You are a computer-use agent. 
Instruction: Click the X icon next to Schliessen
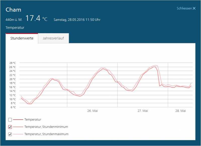[194, 9]
